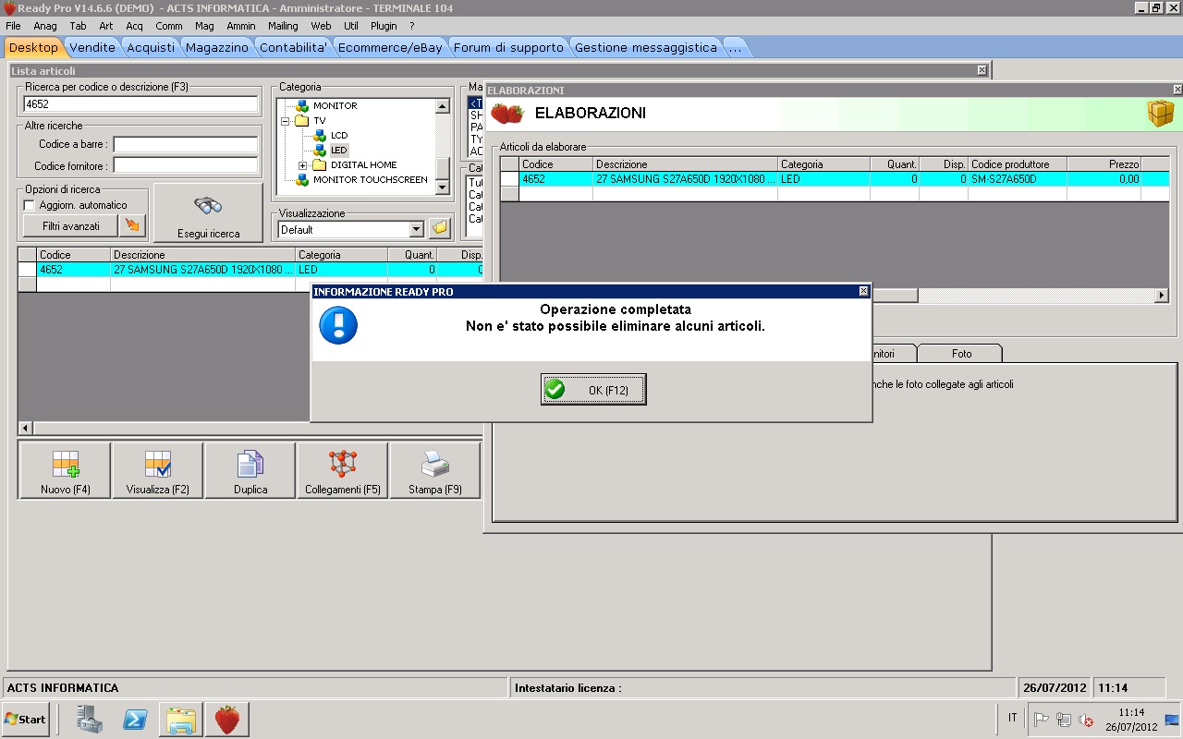Click the search by code or description field
The image size is (1183, 739).
tap(140, 104)
